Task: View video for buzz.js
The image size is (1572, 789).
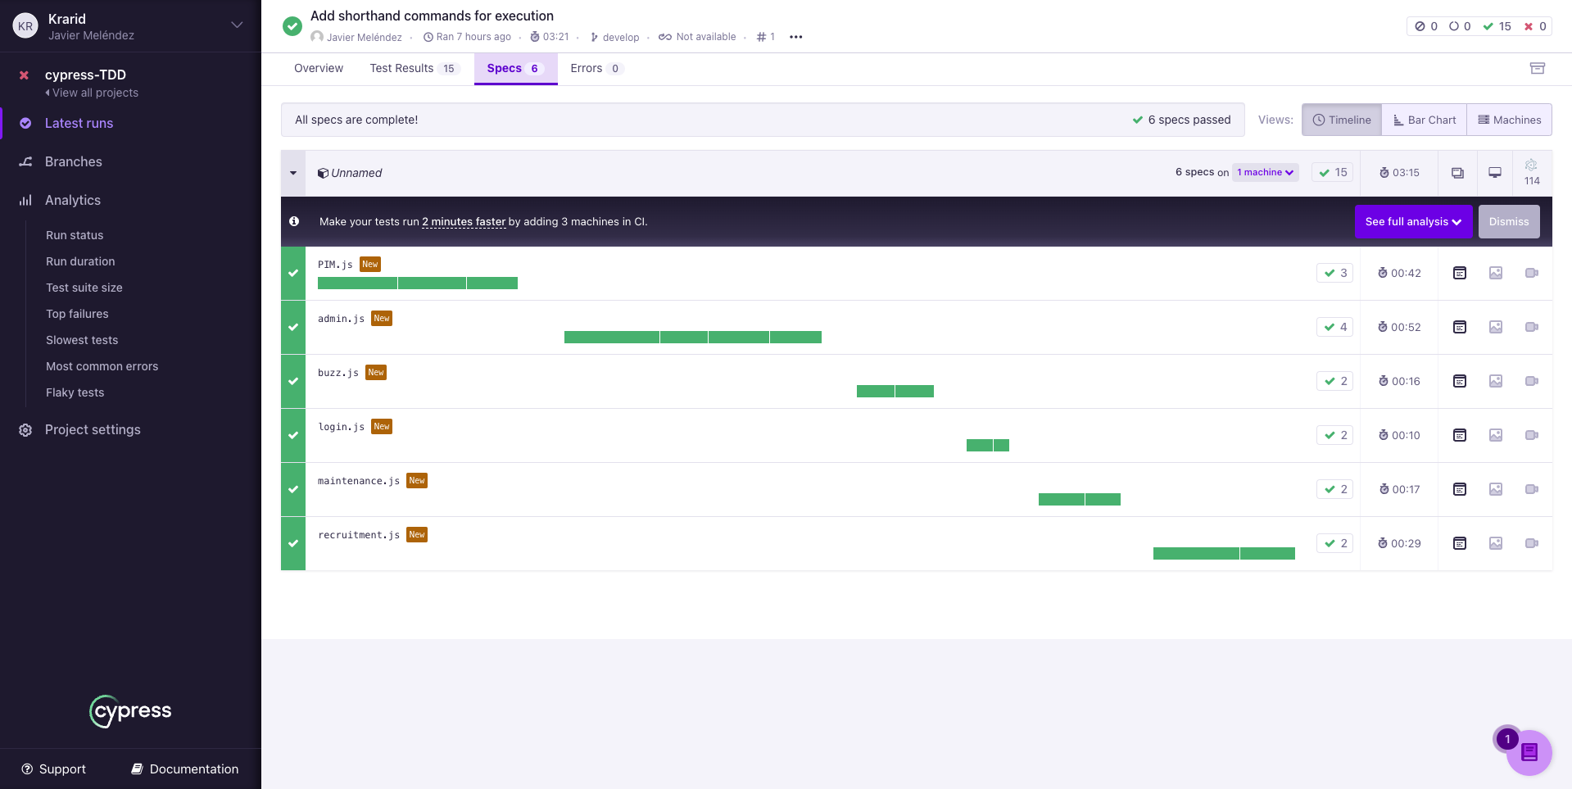Action: click(x=1532, y=381)
